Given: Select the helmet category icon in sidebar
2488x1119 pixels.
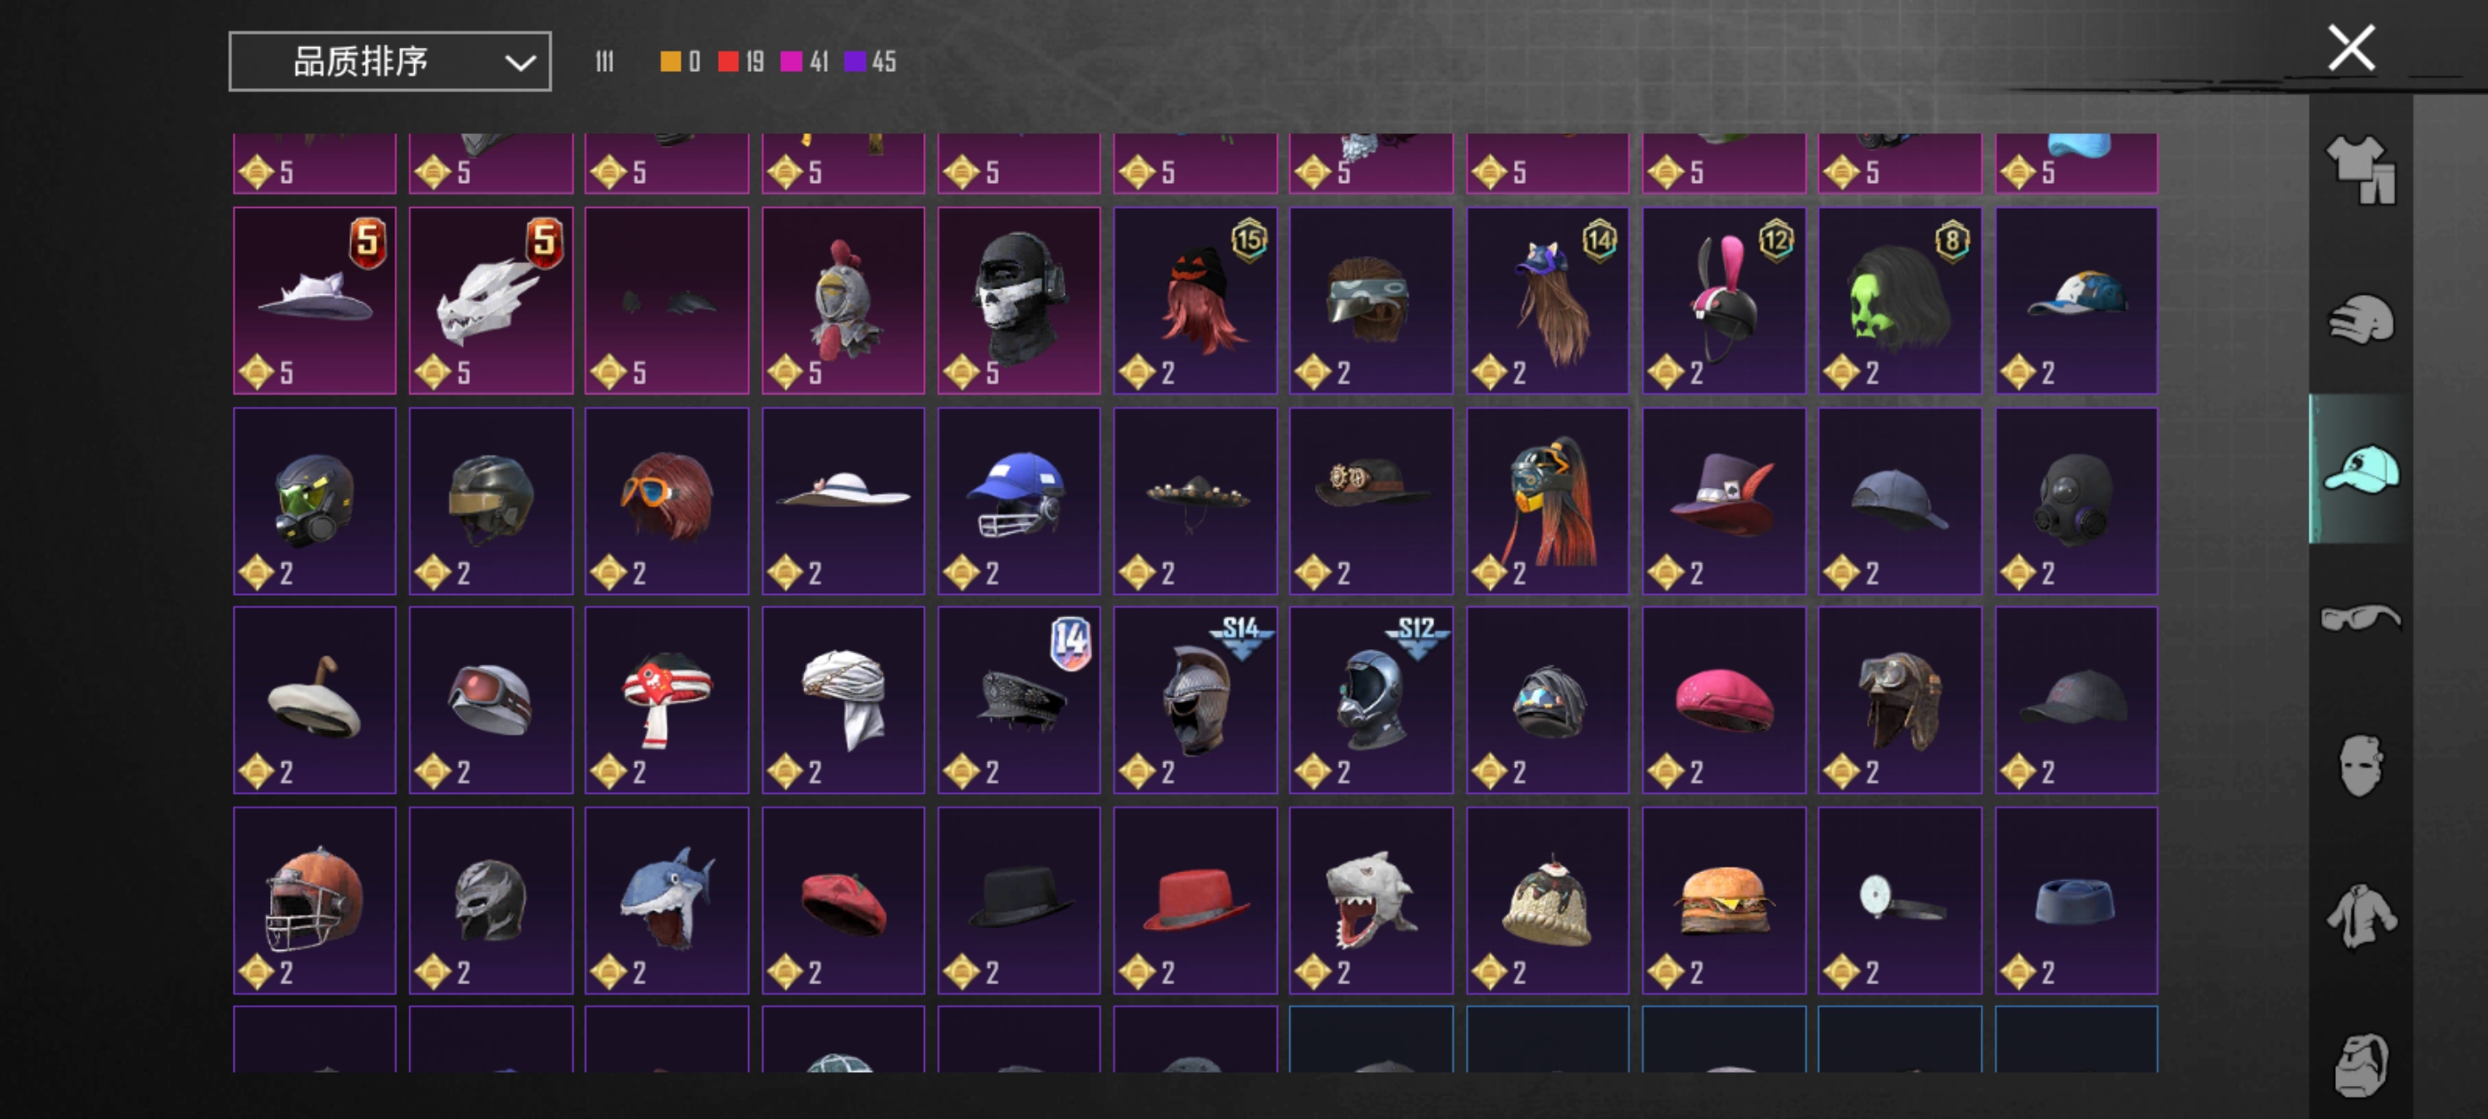Looking at the screenshot, I should [2361, 320].
